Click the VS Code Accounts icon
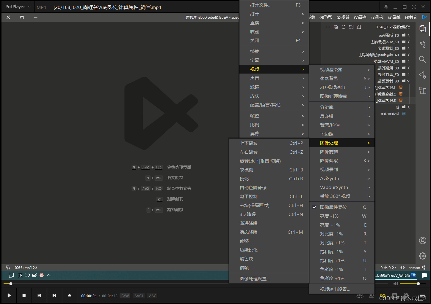 pos(423,241)
